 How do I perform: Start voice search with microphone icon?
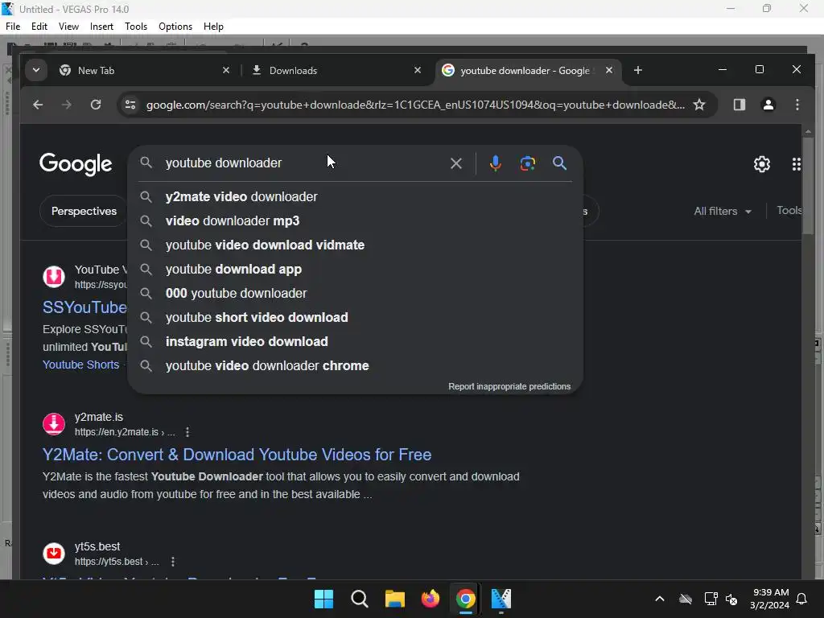coord(495,163)
